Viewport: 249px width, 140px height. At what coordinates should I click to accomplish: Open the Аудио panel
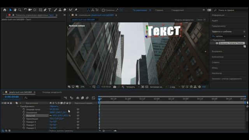click(215, 21)
